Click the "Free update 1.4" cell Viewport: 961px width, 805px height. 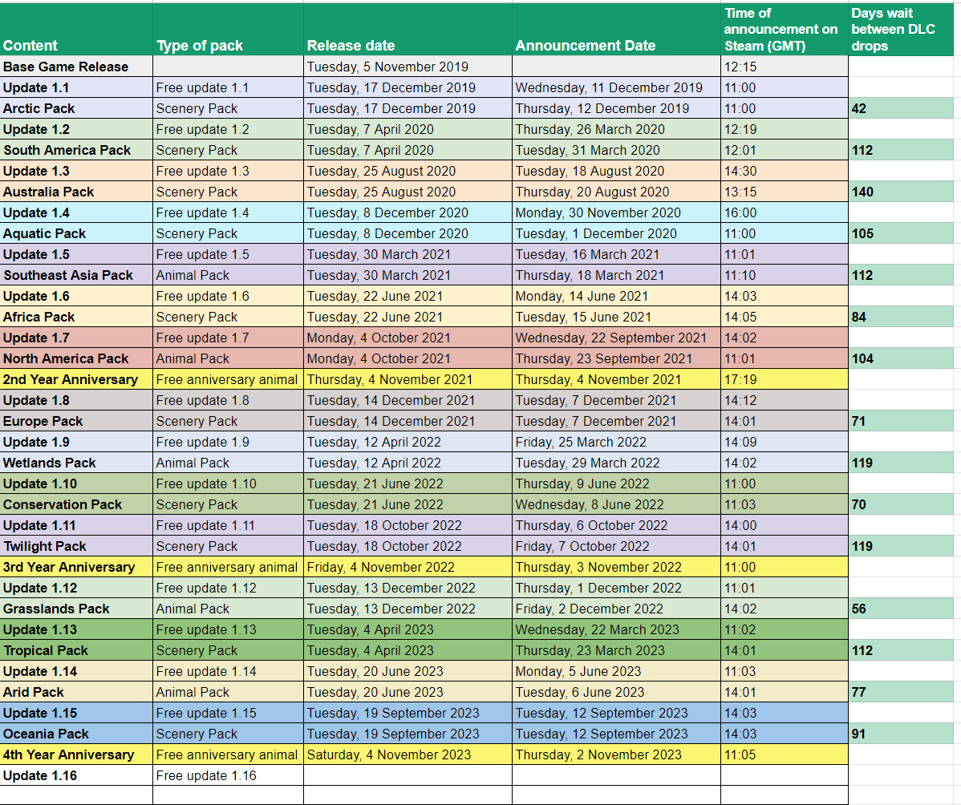click(228, 212)
